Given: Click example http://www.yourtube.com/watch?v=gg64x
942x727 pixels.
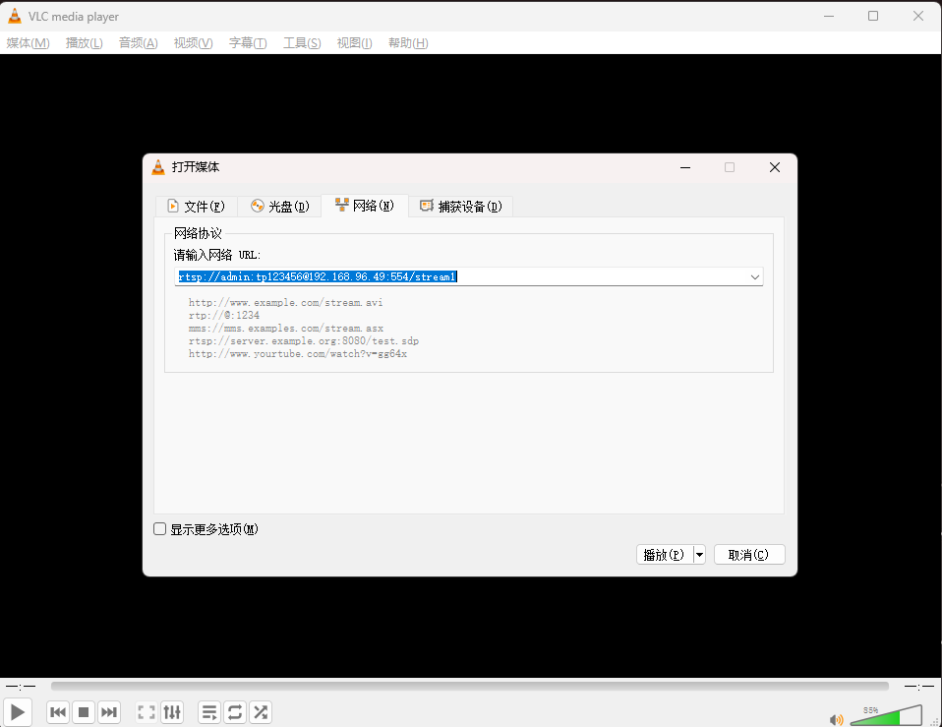Looking at the screenshot, I should click(297, 354).
